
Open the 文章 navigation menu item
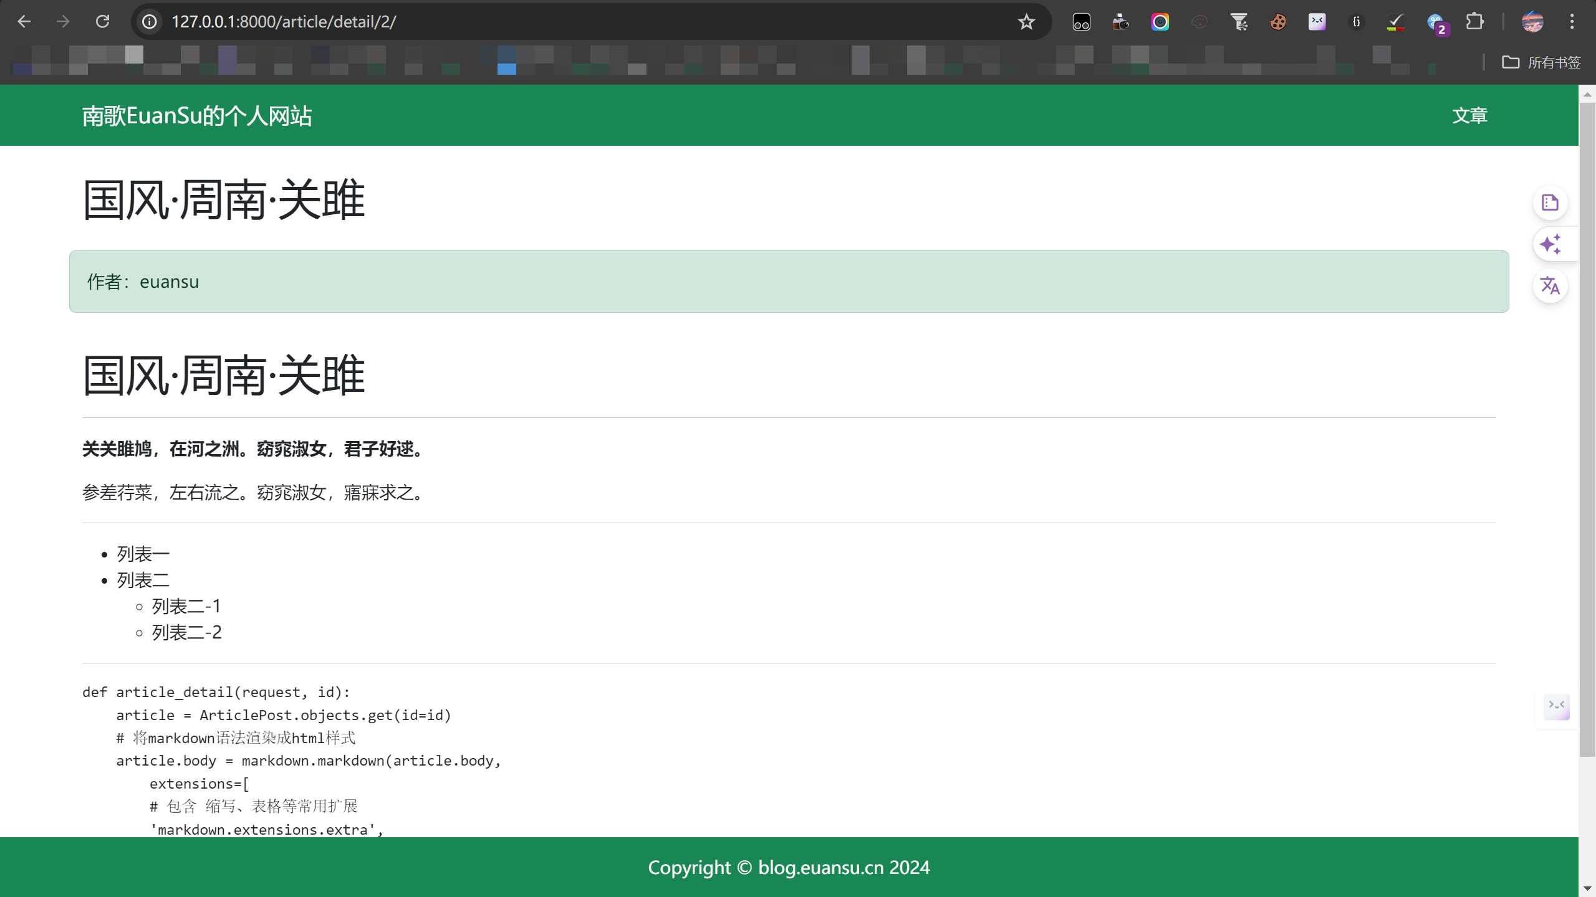point(1469,116)
